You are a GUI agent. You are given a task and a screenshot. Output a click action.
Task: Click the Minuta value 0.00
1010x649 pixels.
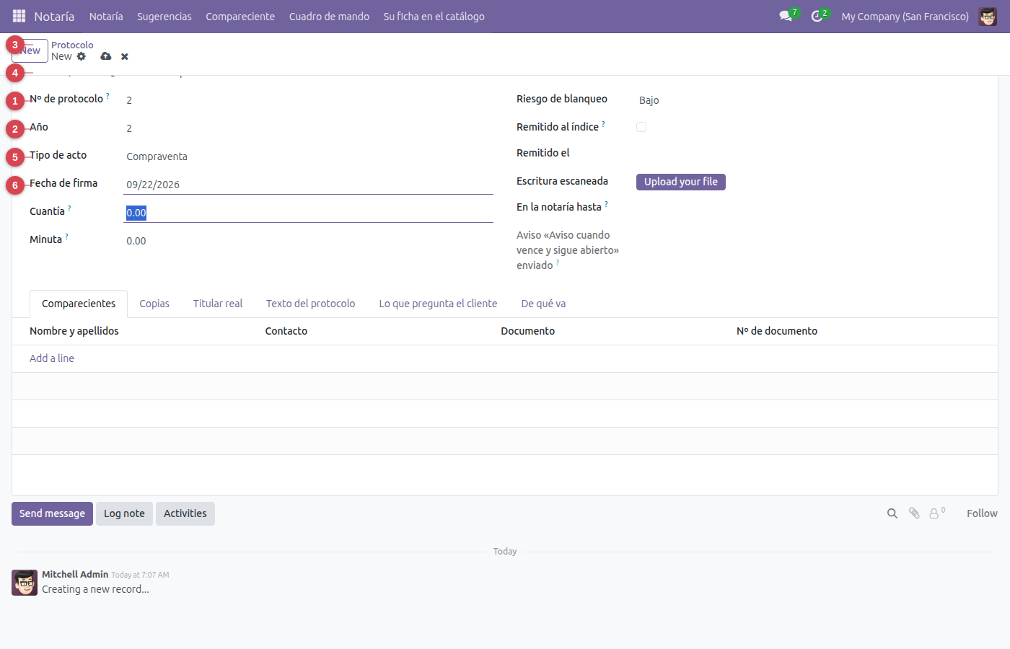(136, 241)
